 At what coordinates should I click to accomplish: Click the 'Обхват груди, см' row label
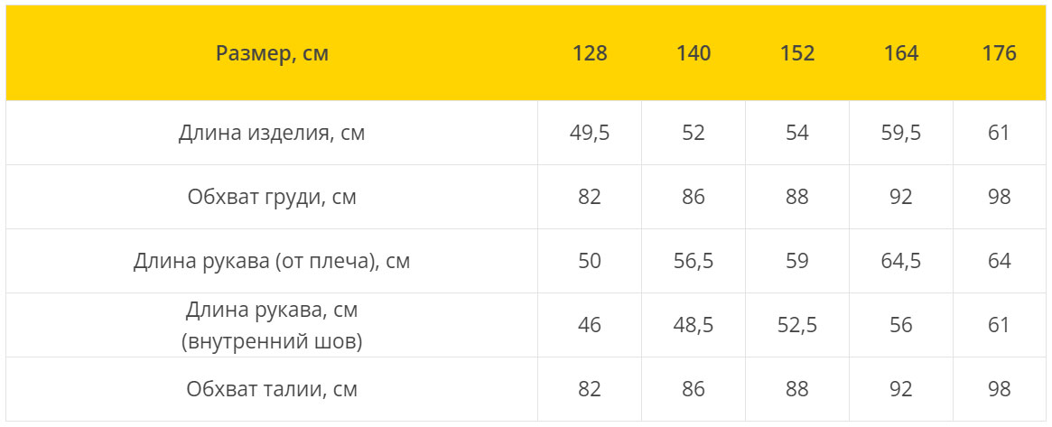(272, 197)
